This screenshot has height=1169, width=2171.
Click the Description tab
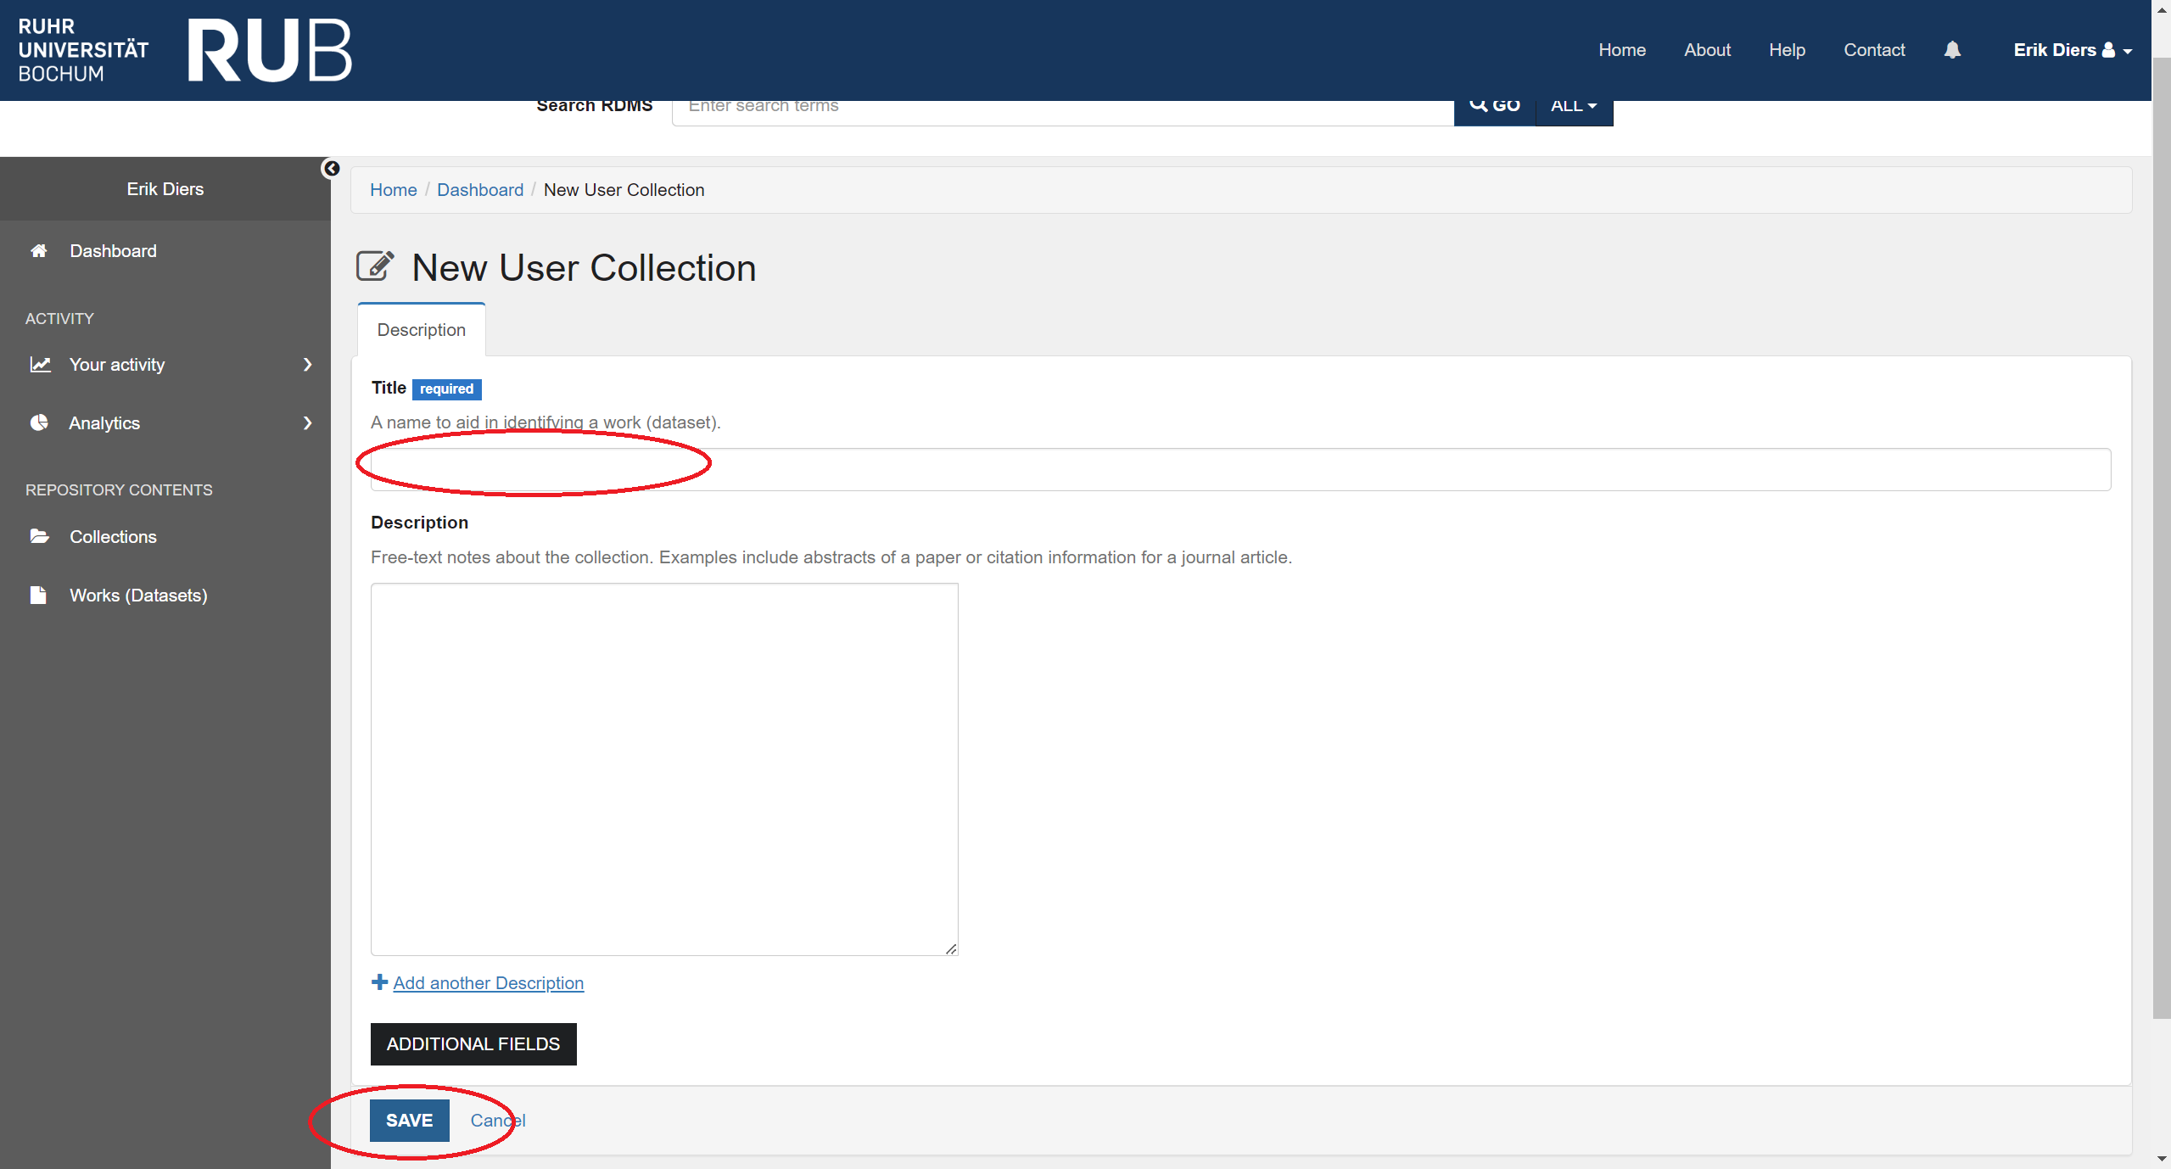tap(421, 330)
